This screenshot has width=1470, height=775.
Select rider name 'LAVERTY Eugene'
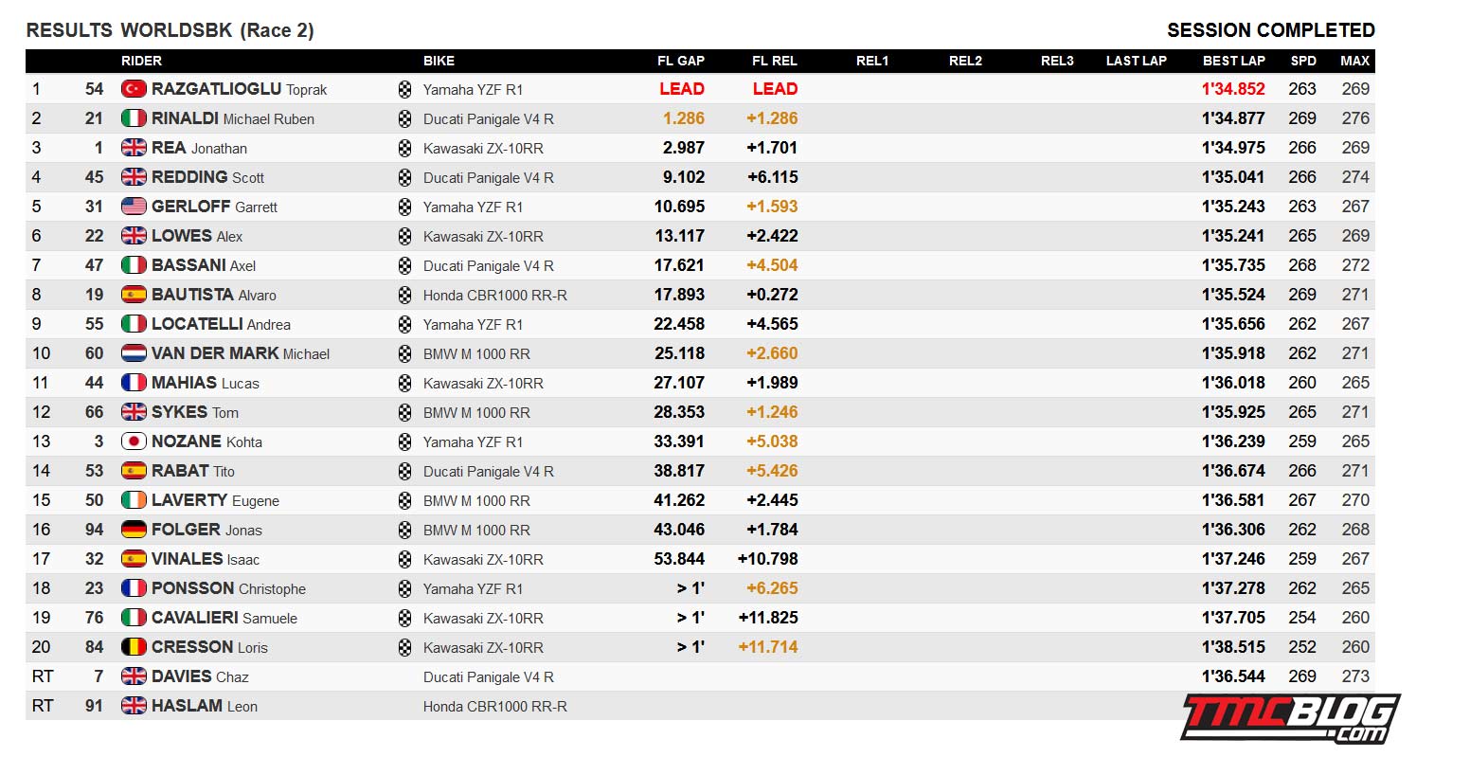tap(215, 500)
